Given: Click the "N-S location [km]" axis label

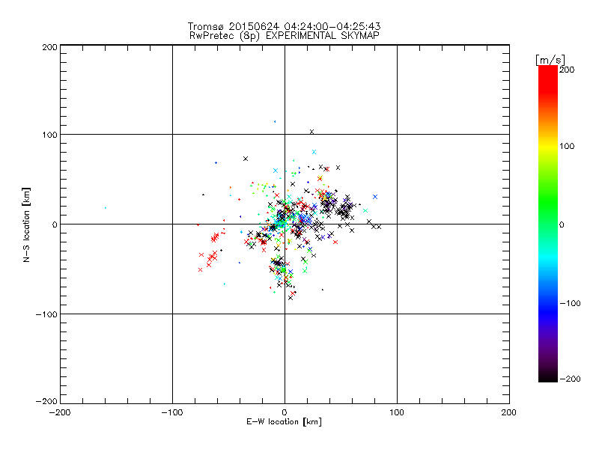Looking at the screenshot, I should point(26,224).
